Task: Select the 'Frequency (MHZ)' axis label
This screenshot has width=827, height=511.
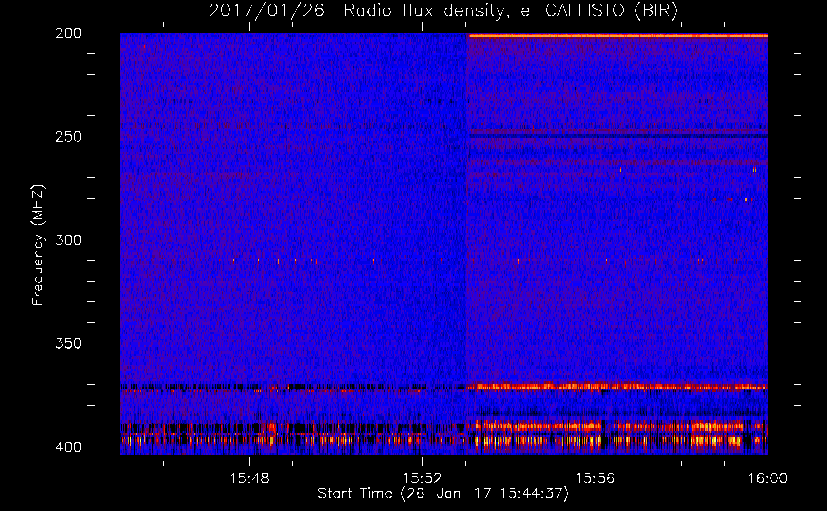Action: 38,245
